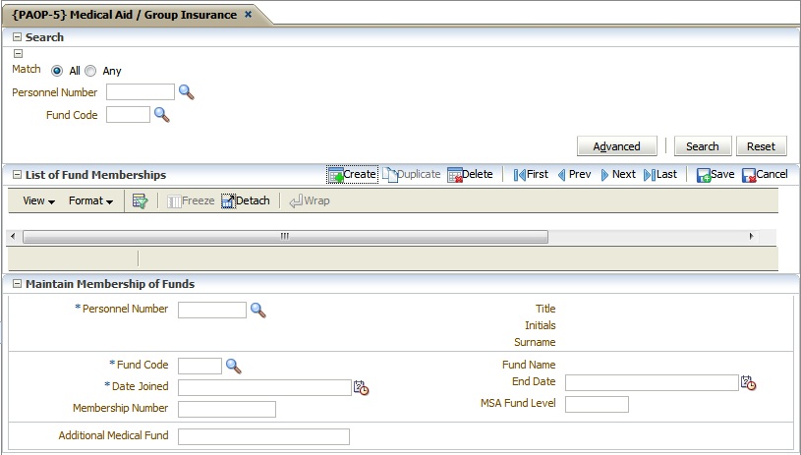This screenshot has height=455, width=801.
Task: Click the Wrap toolbar item
Action: pyautogui.click(x=310, y=200)
